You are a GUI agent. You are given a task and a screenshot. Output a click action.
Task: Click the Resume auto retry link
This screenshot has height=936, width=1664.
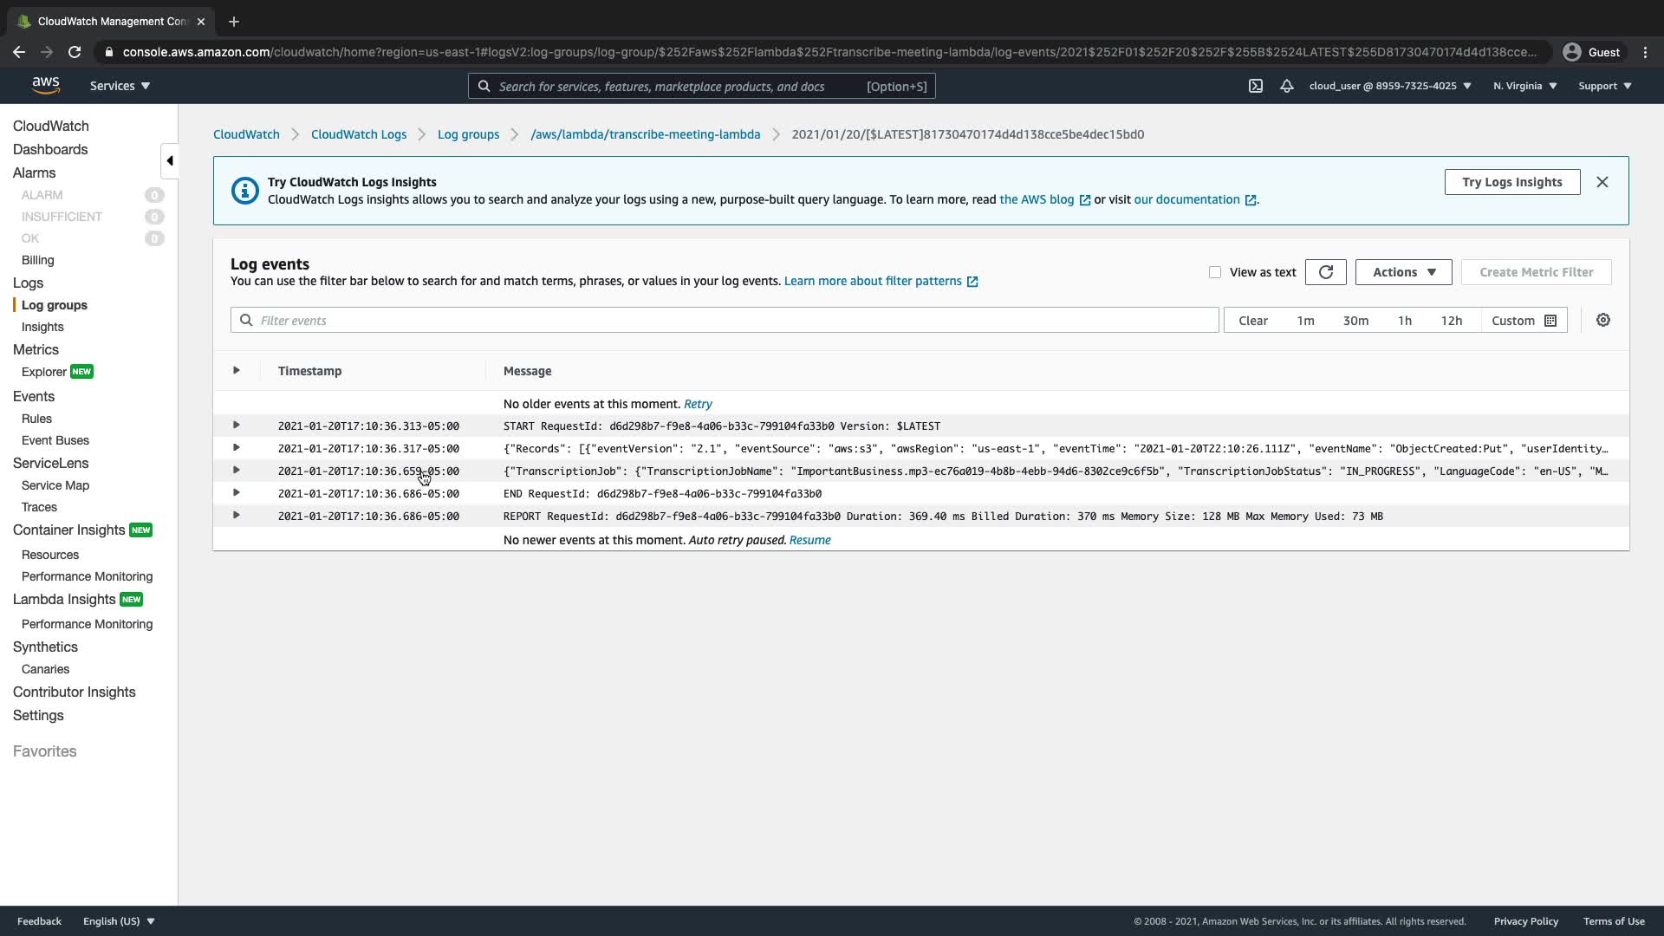pyautogui.click(x=809, y=540)
